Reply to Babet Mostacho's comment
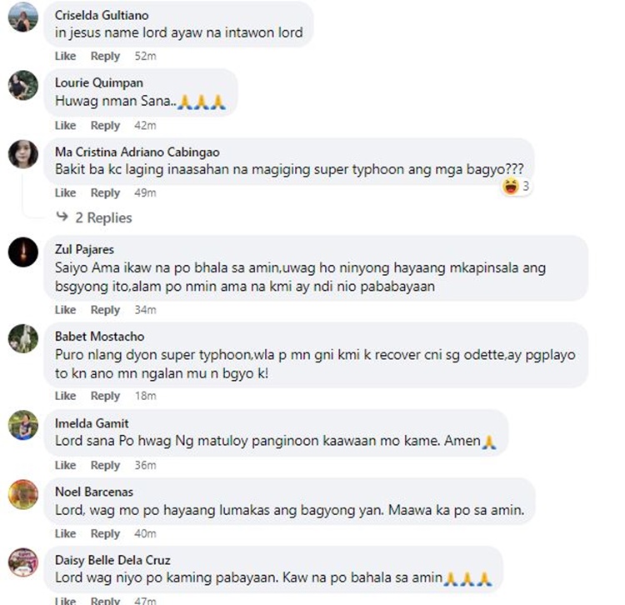 tap(105, 396)
